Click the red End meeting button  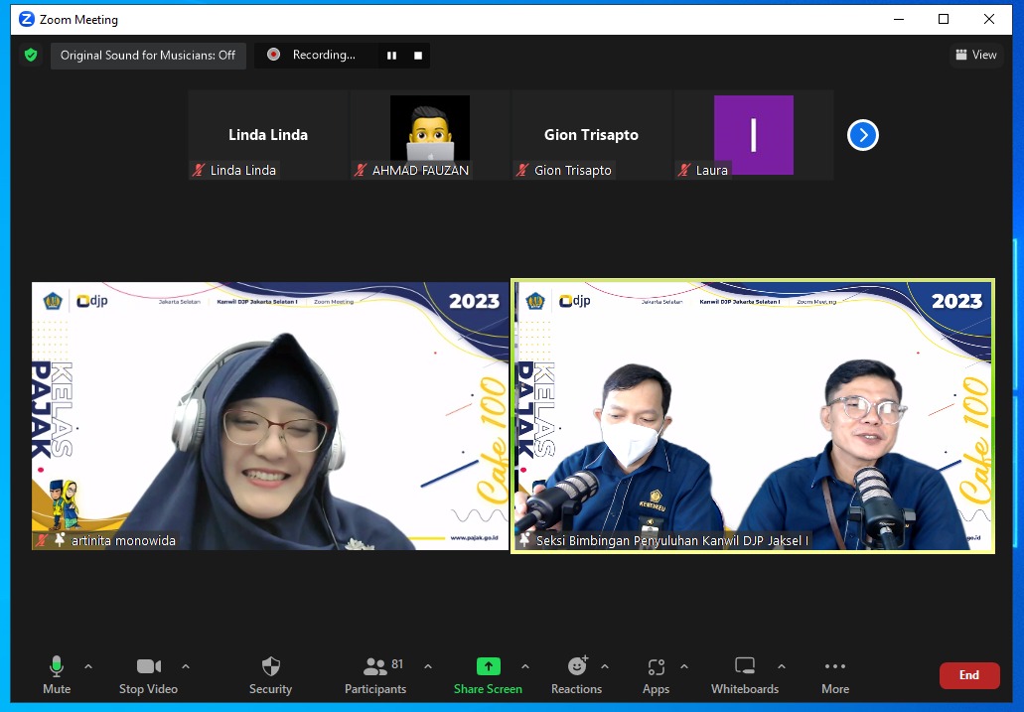click(x=968, y=675)
